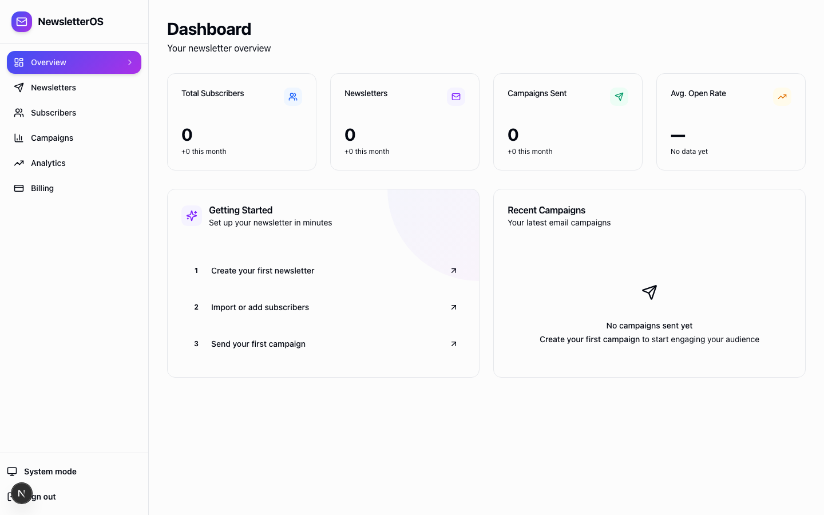The height and width of the screenshot is (515, 824).
Task: Click the 'Create your first campaign' link
Action: 589,339
